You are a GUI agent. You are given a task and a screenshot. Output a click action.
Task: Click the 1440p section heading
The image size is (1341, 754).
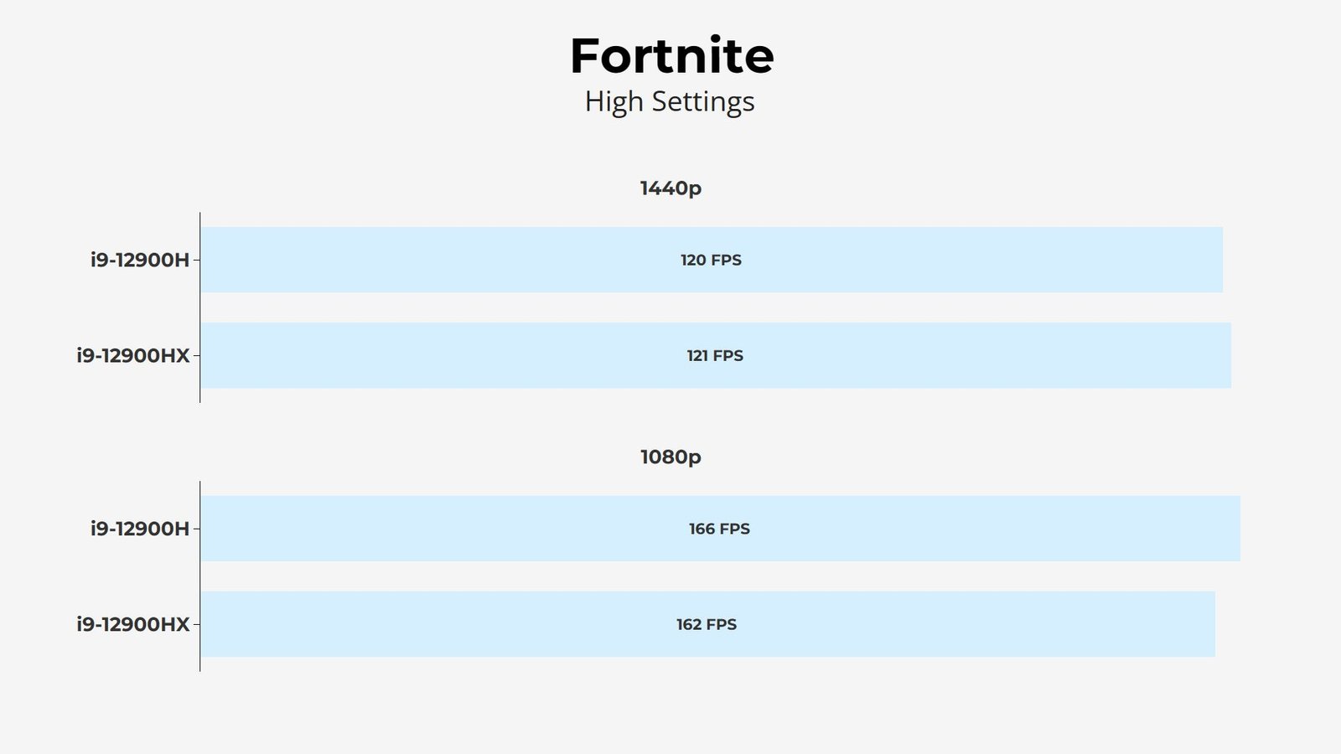pos(670,188)
